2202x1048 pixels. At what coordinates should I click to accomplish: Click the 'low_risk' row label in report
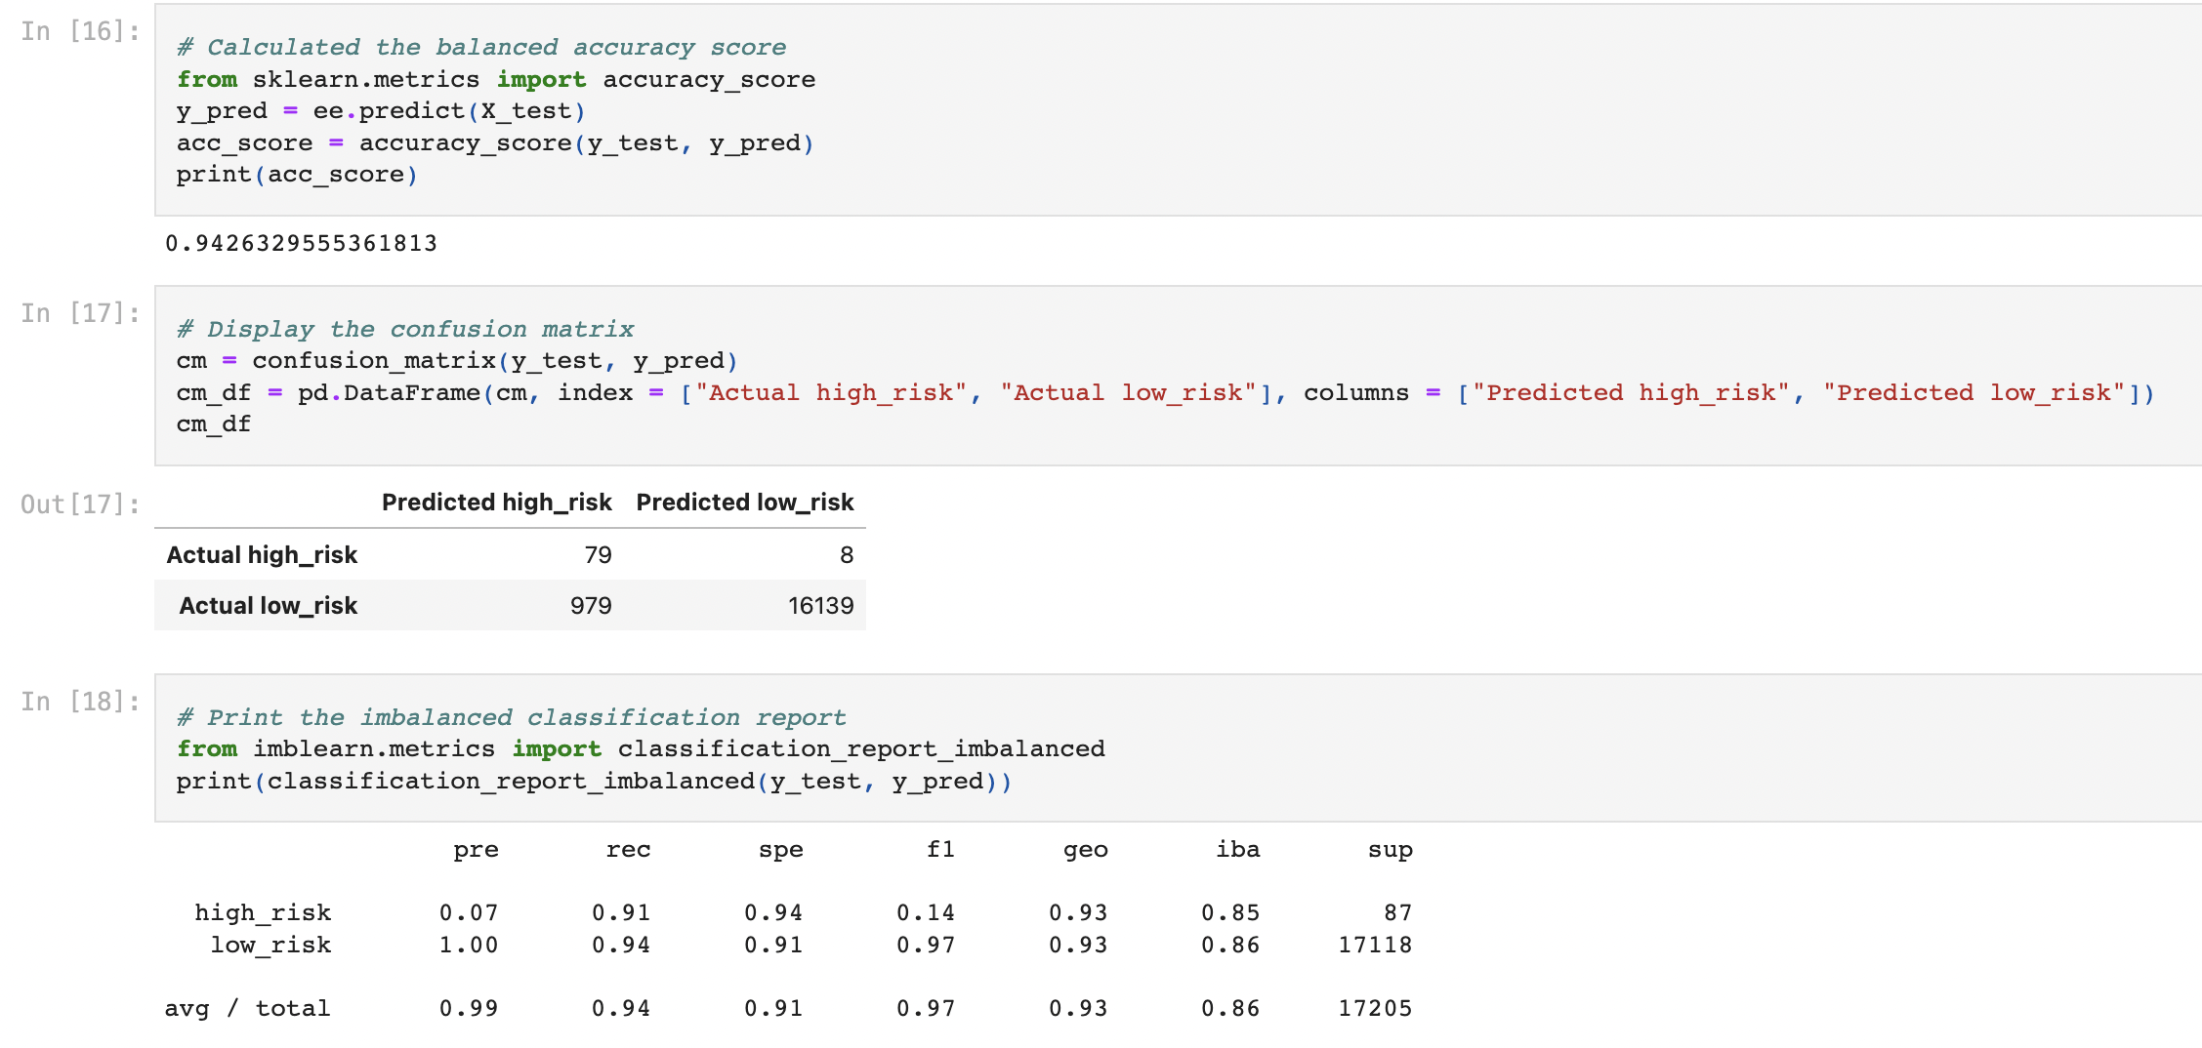(270, 945)
